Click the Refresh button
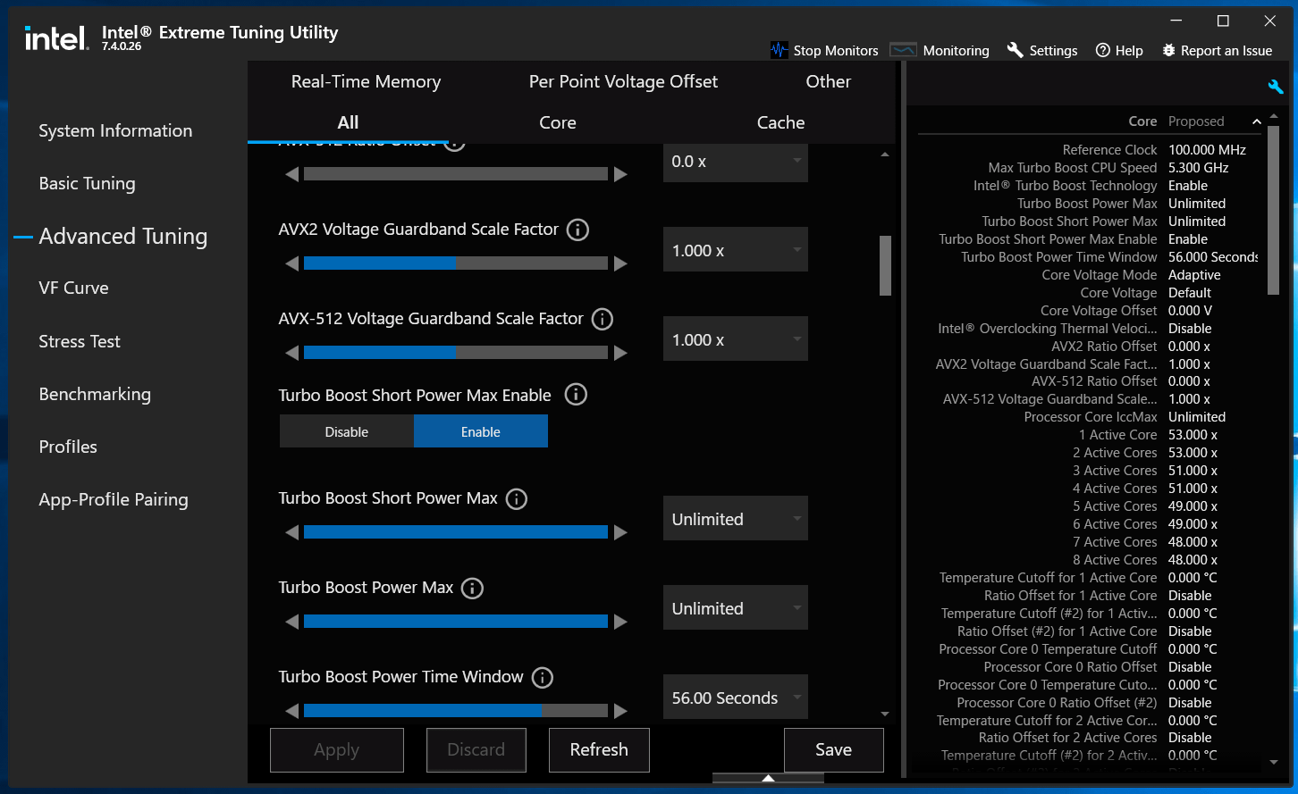This screenshot has width=1298, height=794. click(x=599, y=750)
